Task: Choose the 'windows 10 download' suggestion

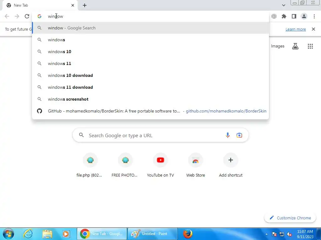Action: (x=150, y=75)
